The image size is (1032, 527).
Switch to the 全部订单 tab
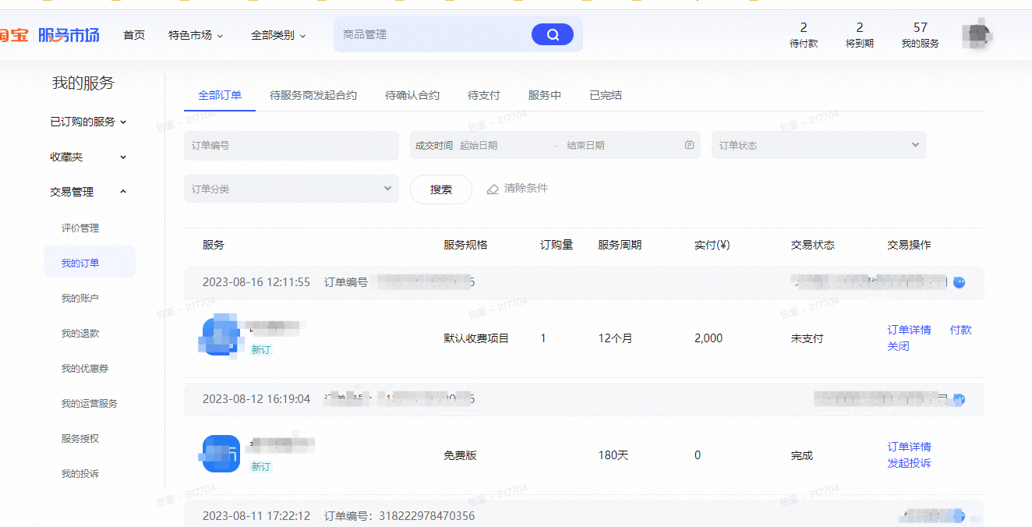pos(220,95)
